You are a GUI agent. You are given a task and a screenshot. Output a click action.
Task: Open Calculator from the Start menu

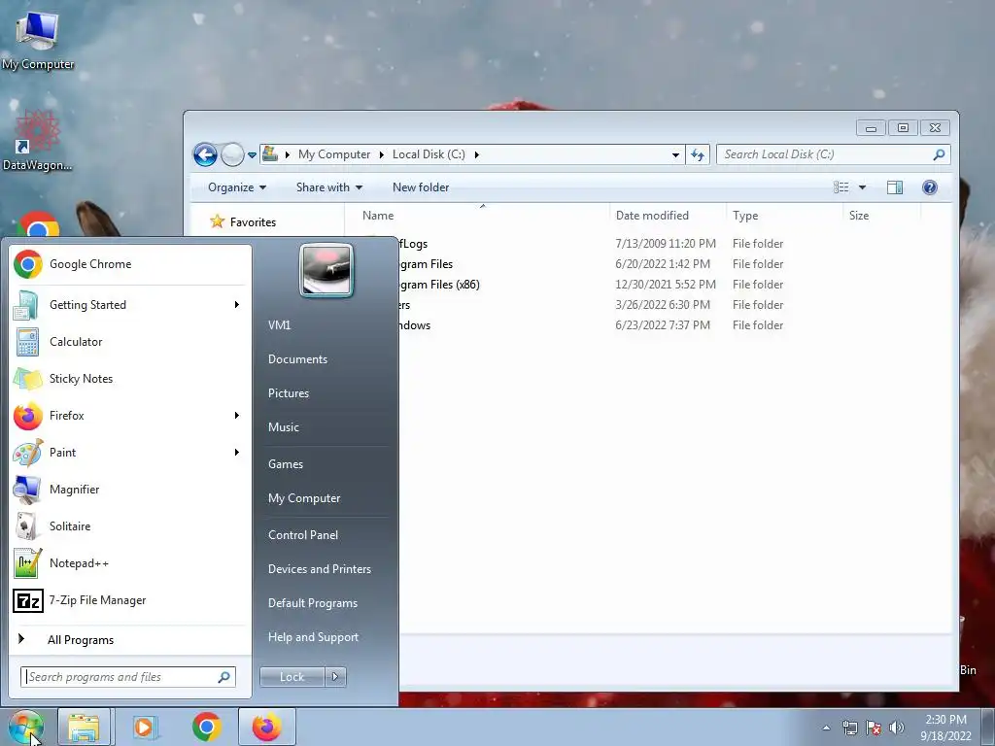(x=129, y=341)
